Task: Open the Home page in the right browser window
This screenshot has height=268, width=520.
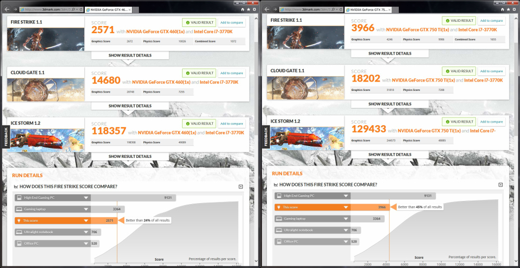Action: (503, 9)
